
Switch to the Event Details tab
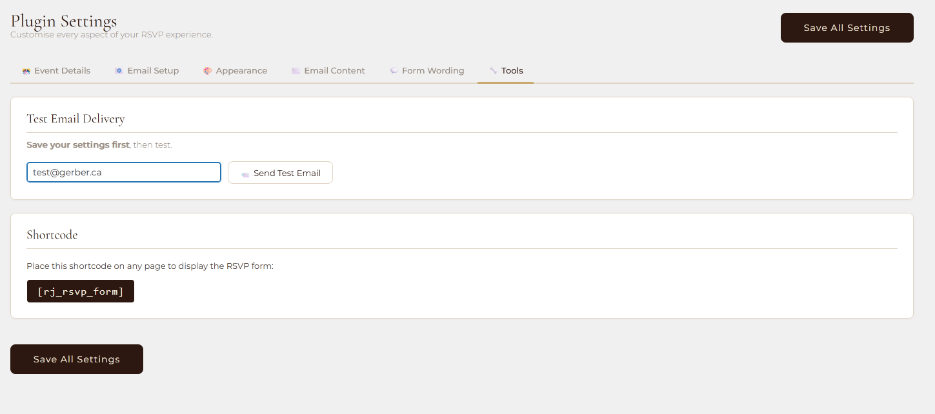(62, 71)
